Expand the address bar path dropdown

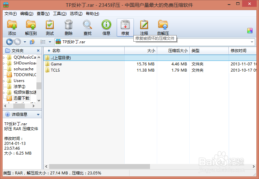coord(252,42)
